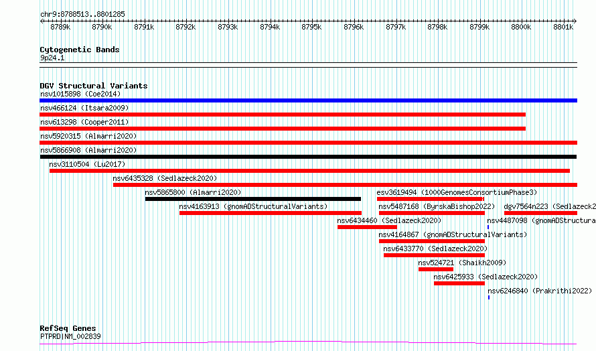Click the RefSeq Genes track title

[68, 329]
